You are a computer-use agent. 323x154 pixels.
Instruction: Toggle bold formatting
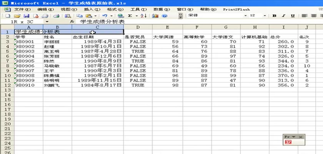coord(274,16)
